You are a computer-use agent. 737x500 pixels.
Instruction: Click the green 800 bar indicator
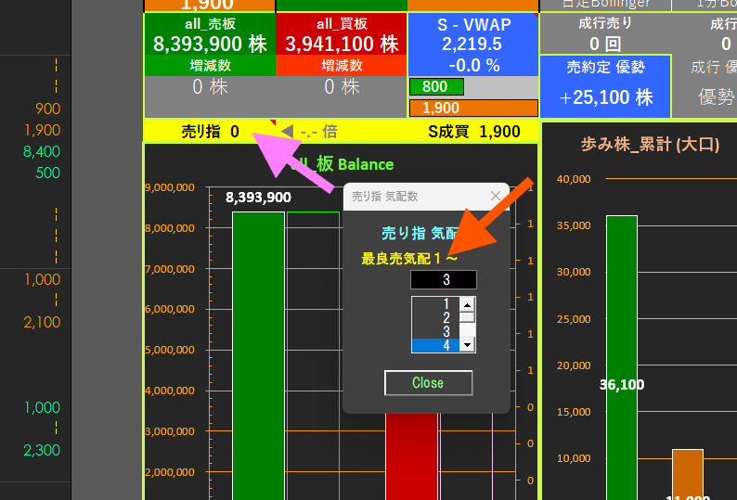click(436, 87)
